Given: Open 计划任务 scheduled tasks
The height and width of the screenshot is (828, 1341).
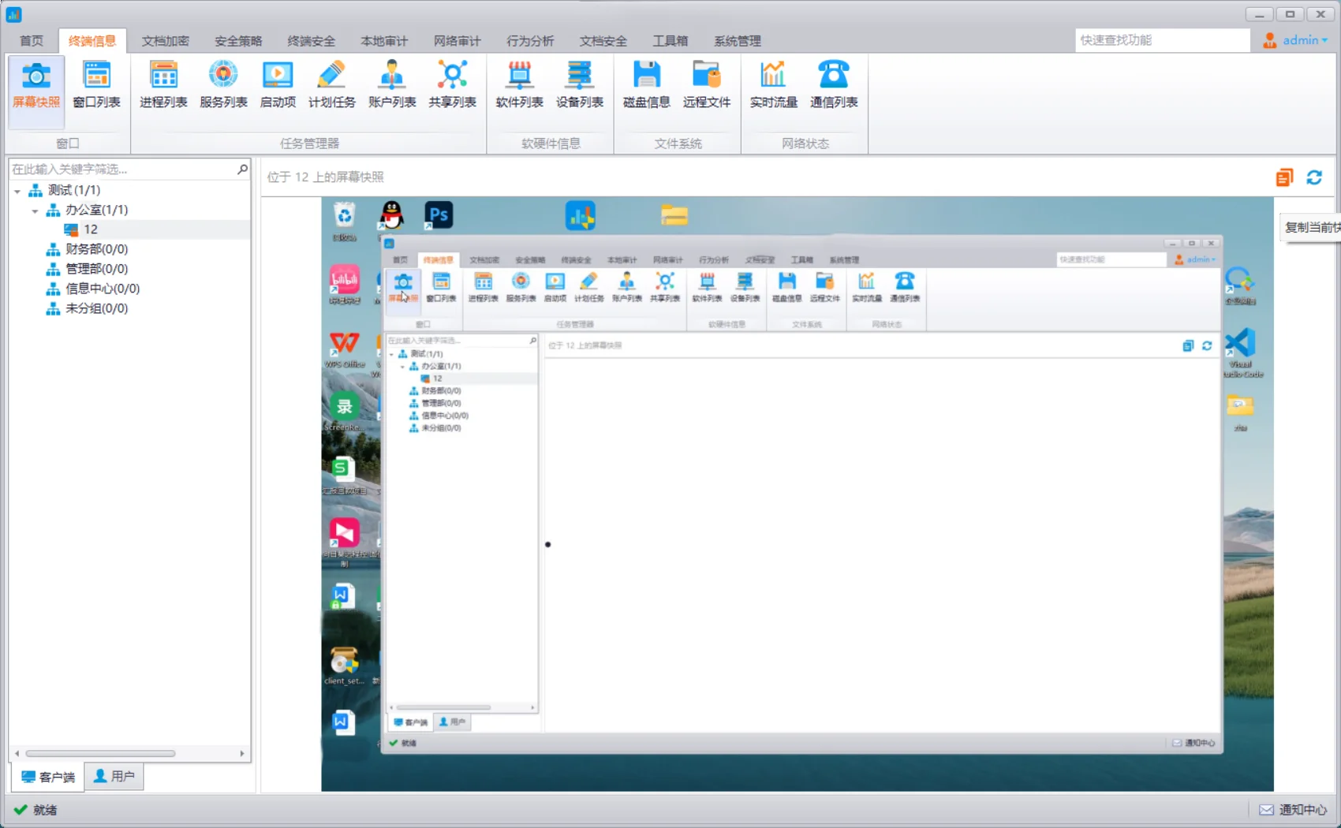Looking at the screenshot, I should tap(331, 85).
